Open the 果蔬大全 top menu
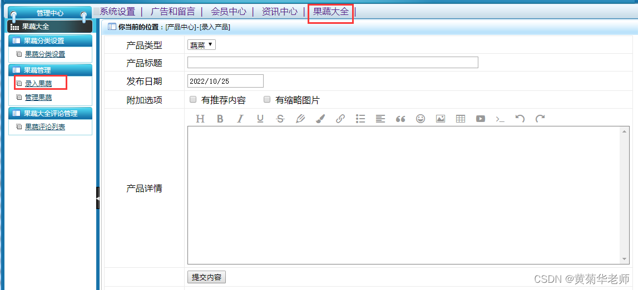 coord(331,11)
